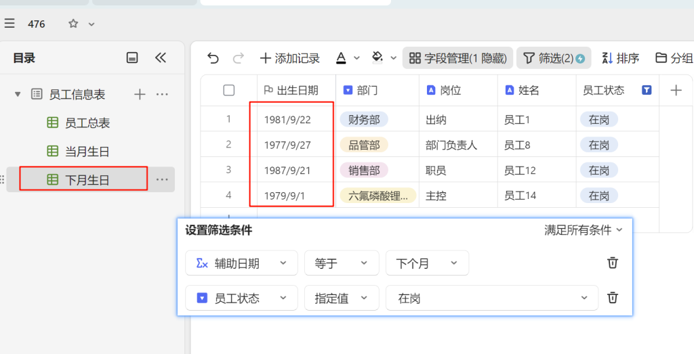Viewport: 694px width, 354px height.
Task: Select the 员工12 name cell
Action: pyautogui.click(x=537, y=170)
